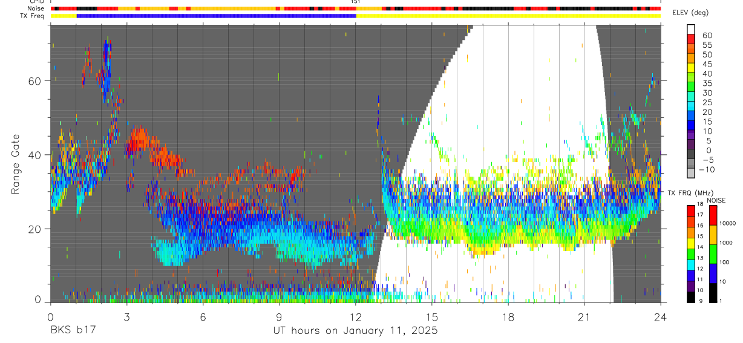Click the green segment of the NOISE color bar

(x=713, y=254)
